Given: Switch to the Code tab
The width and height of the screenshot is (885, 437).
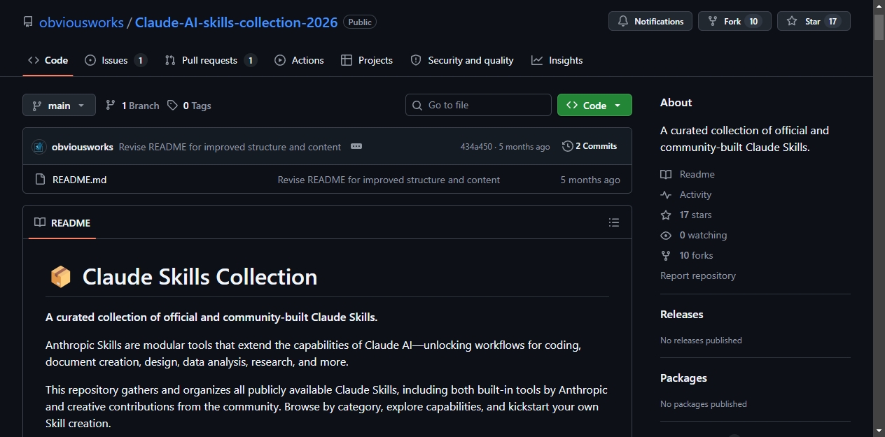Looking at the screenshot, I should coord(48,60).
